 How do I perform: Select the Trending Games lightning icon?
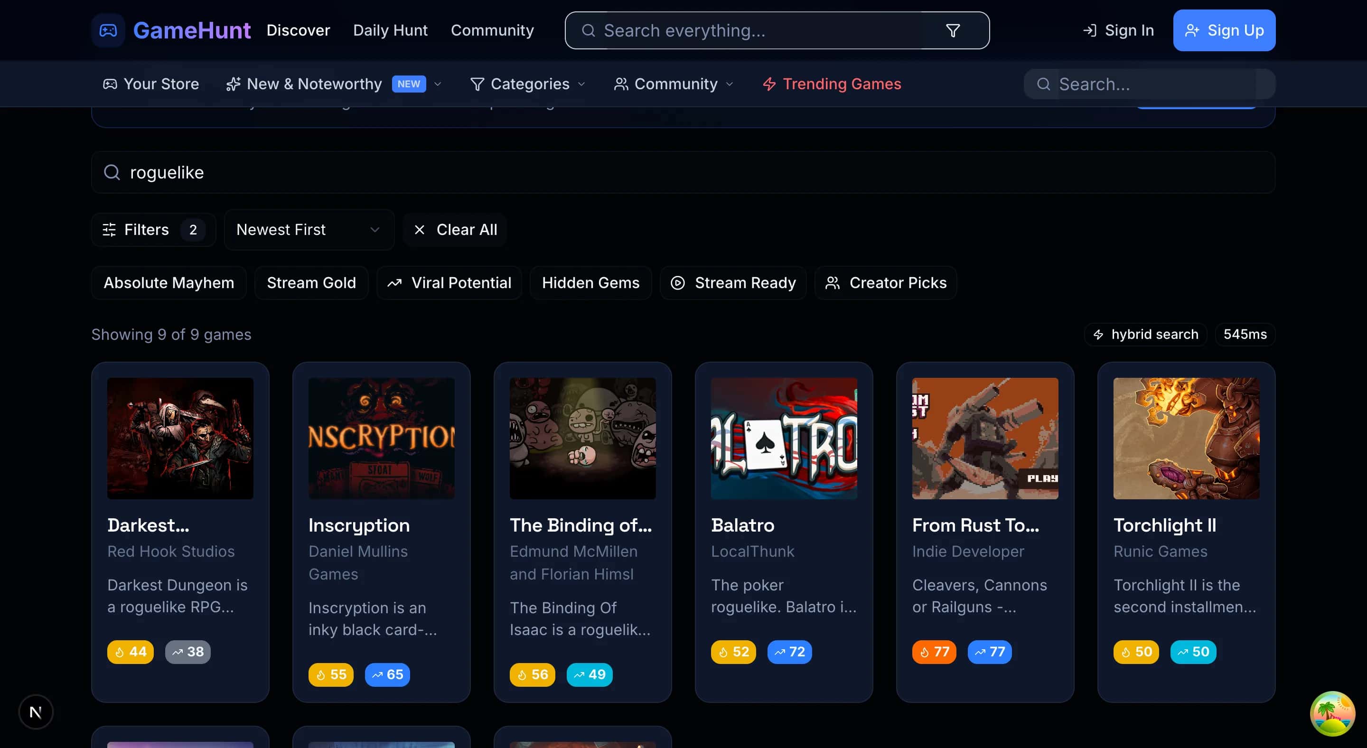[769, 84]
